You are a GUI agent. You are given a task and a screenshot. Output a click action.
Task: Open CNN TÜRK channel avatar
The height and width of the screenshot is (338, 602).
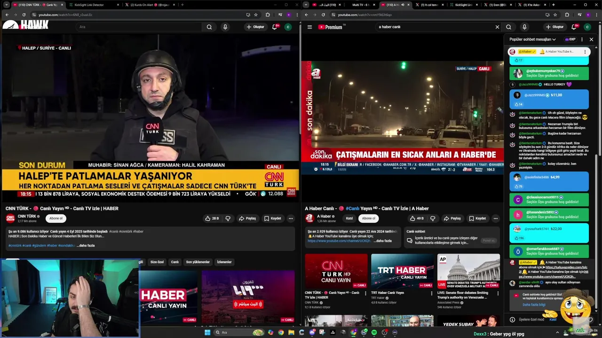(10, 218)
